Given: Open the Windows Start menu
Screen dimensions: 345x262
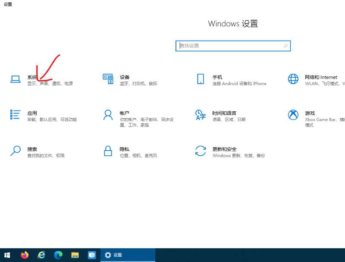Looking at the screenshot, I should (x=7, y=255).
